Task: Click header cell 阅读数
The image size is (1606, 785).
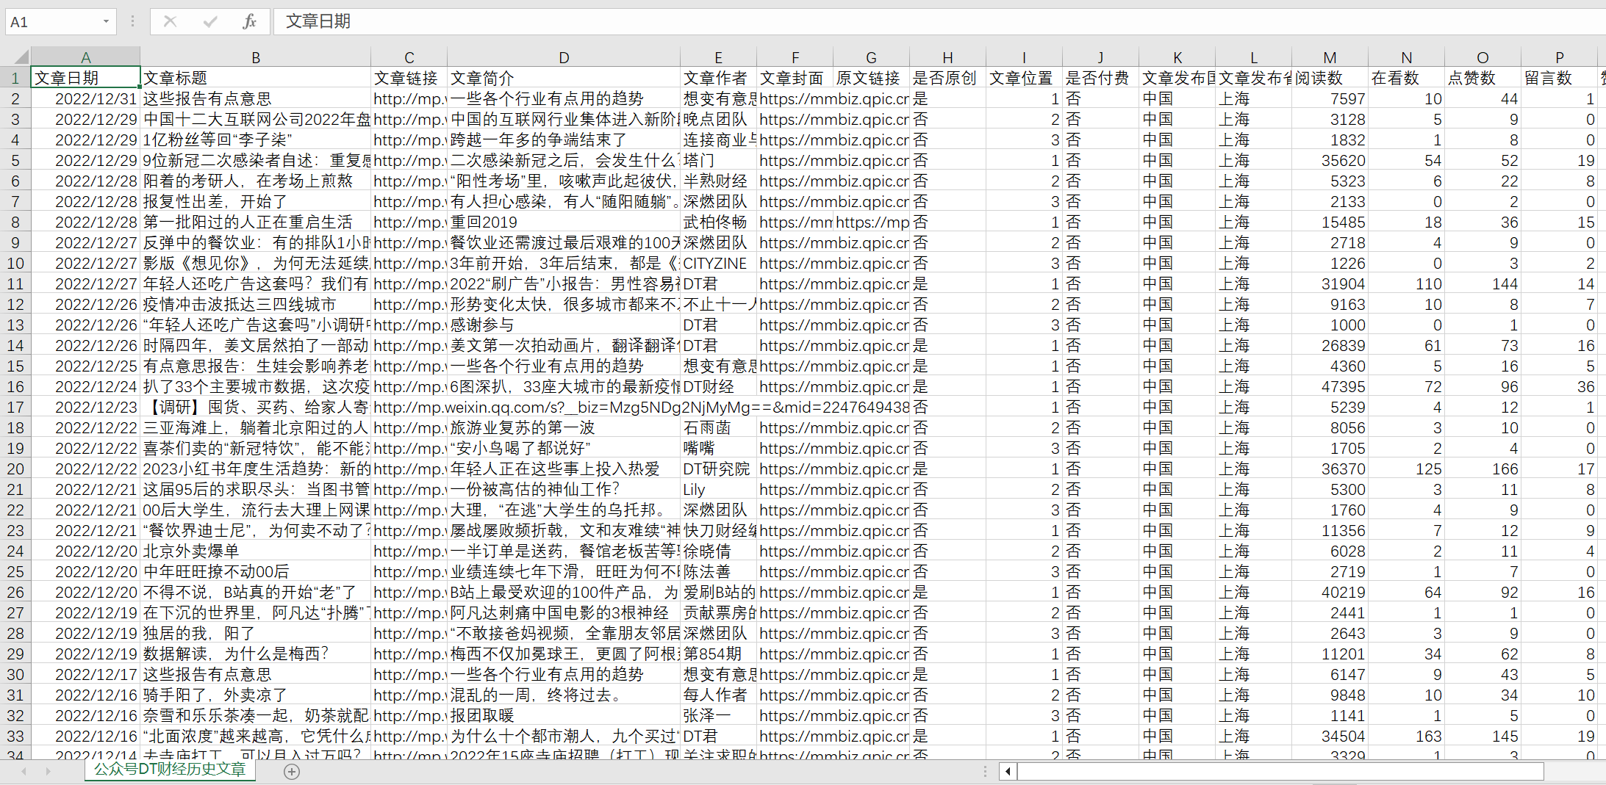Action: tap(1330, 78)
